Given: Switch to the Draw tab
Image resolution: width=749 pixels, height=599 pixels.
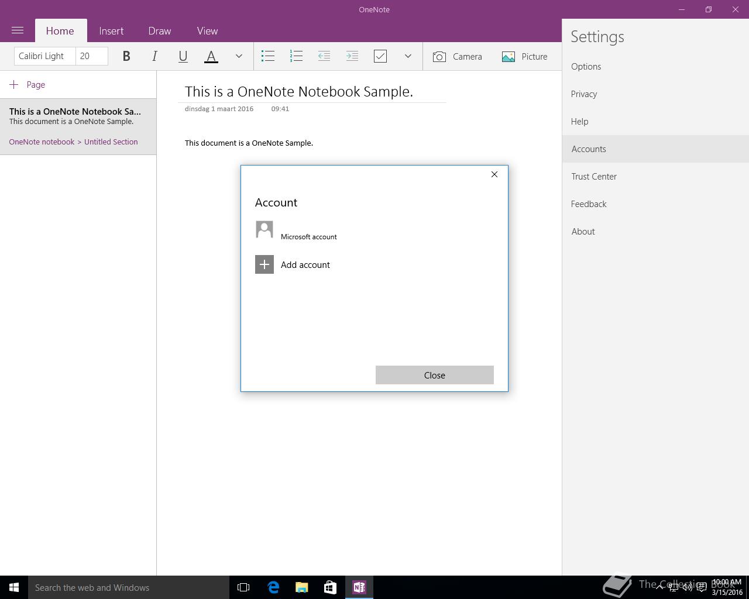Looking at the screenshot, I should (160, 31).
